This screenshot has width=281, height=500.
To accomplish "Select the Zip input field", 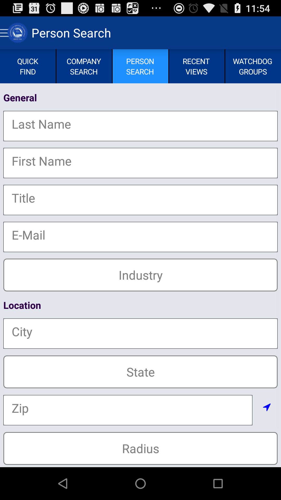I will click(128, 410).
